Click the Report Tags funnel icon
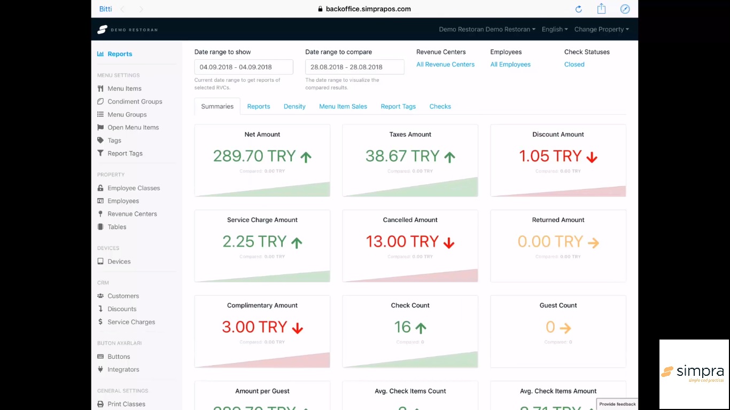Image resolution: width=730 pixels, height=410 pixels. pyautogui.click(x=100, y=153)
